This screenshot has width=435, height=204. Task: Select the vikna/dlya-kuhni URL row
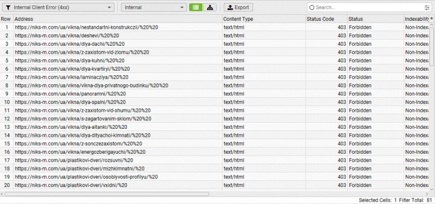coord(70,60)
